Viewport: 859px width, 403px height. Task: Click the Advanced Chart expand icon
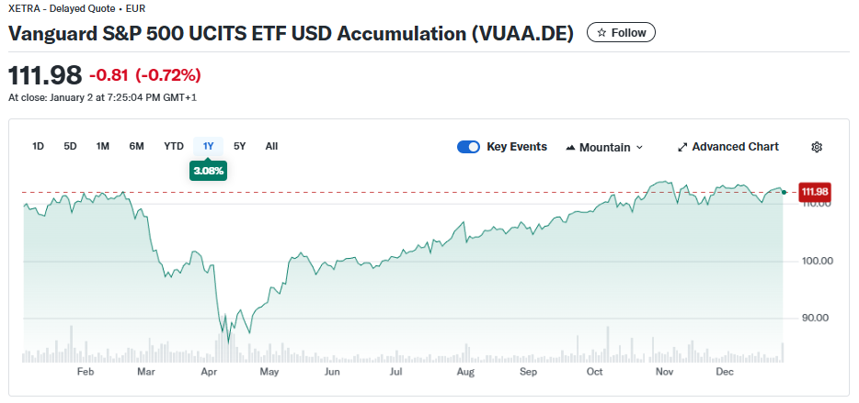pos(682,147)
